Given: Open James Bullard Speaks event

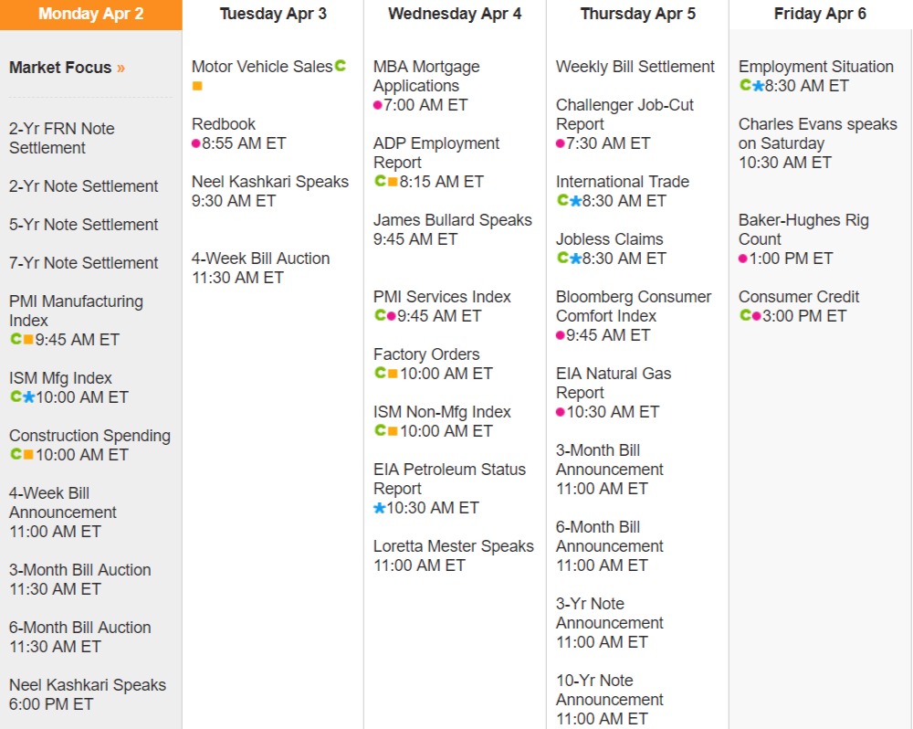Looking at the screenshot, I should click(x=452, y=220).
